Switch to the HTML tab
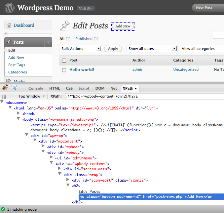Image resolution: width=224 pixels, height=213 pixels. point(55,88)
